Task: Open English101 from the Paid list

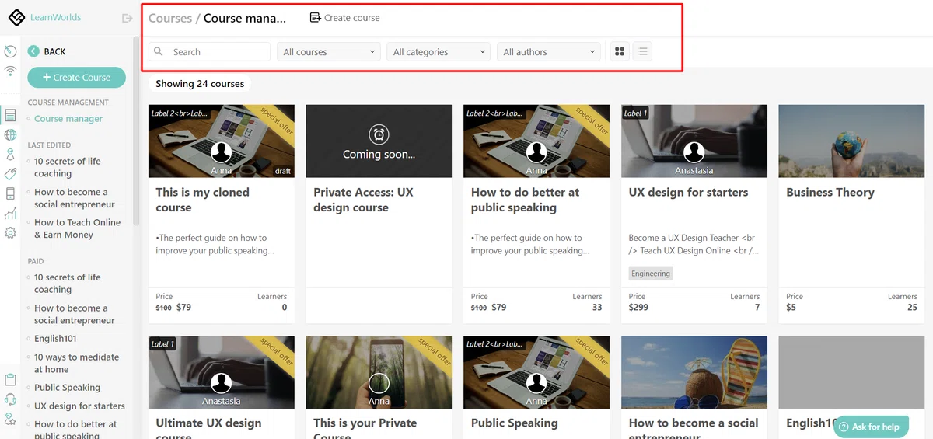Action: point(55,339)
